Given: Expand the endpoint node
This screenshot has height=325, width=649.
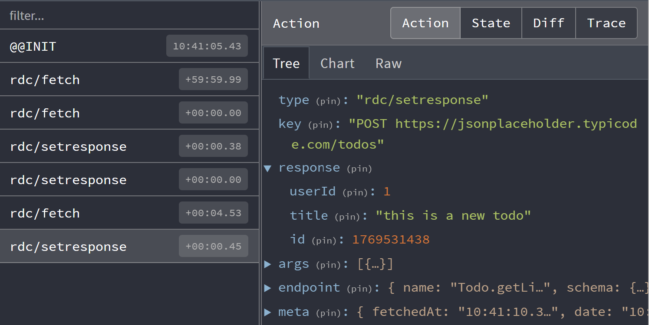Looking at the screenshot, I should click(x=268, y=287).
